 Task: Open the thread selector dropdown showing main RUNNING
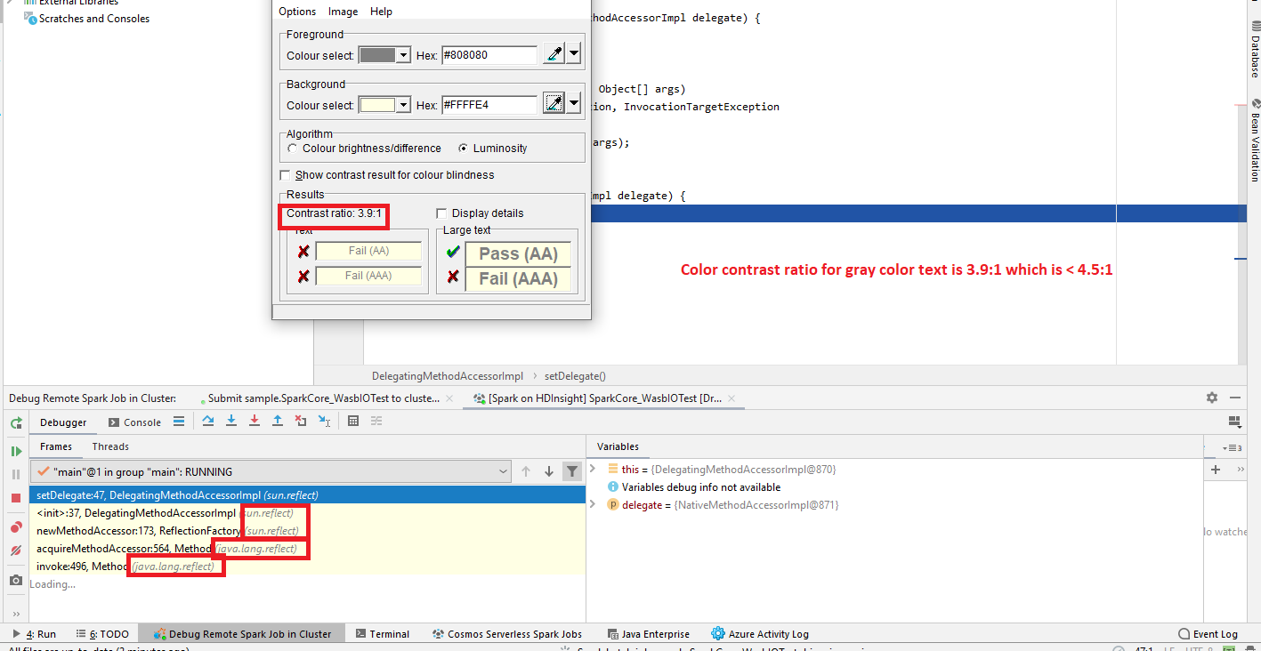pos(504,471)
